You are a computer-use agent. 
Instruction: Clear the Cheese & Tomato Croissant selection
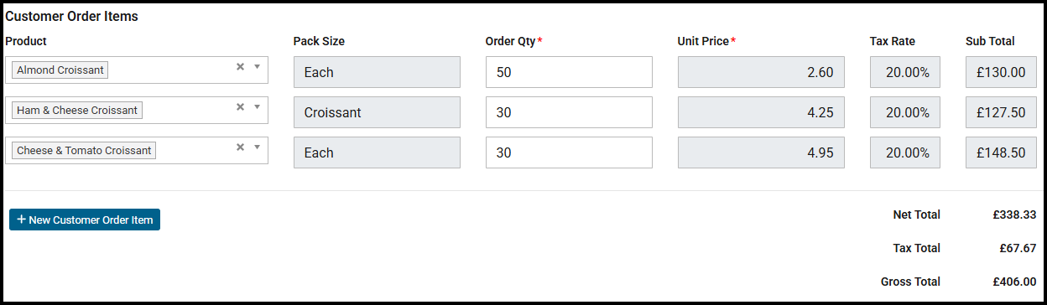pos(240,147)
